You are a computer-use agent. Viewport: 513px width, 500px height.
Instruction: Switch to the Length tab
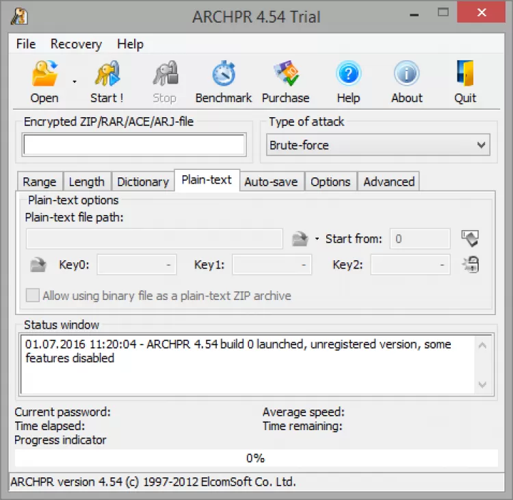[87, 182]
